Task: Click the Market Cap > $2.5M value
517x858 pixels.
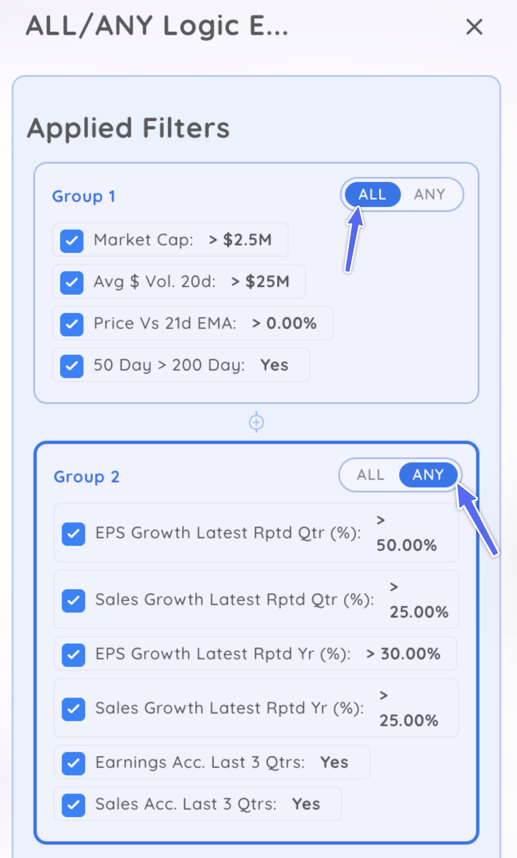Action: tap(241, 240)
